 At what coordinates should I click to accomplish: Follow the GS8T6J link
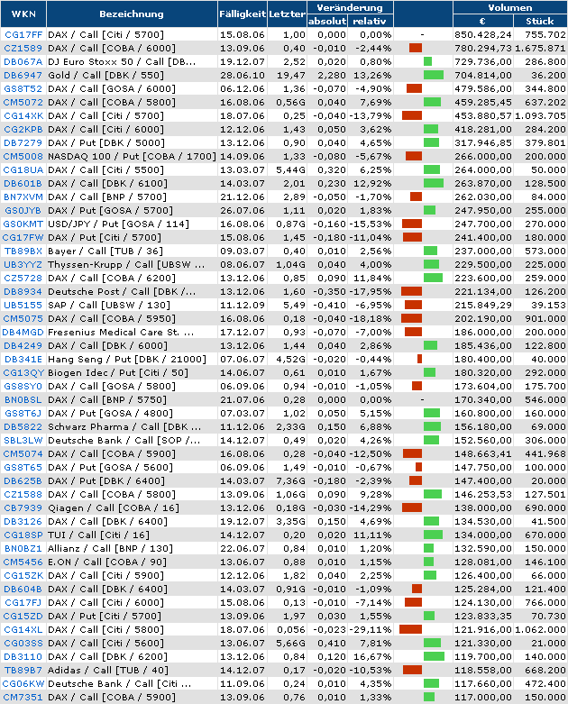pos(23,413)
